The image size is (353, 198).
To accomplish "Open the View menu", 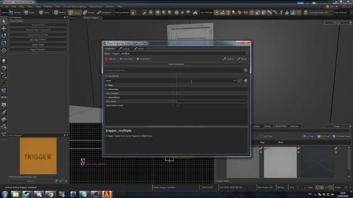I will click(30, 7).
